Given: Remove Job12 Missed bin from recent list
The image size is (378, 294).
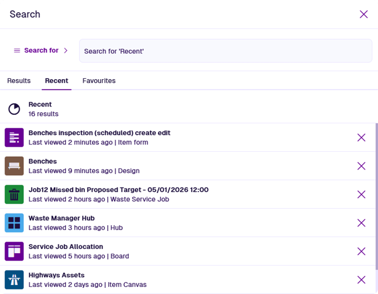Looking at the screenshot, I should 361,194.
